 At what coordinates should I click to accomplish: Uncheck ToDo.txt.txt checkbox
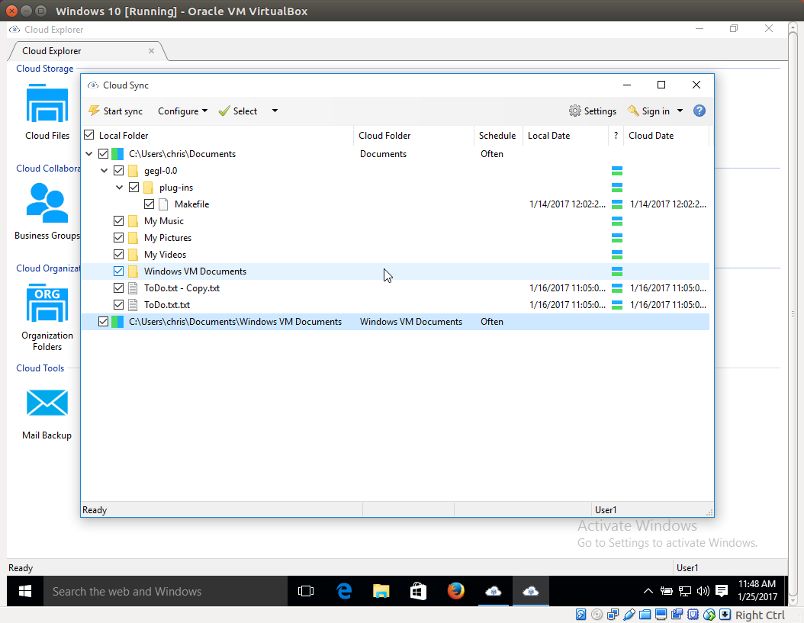118,304
